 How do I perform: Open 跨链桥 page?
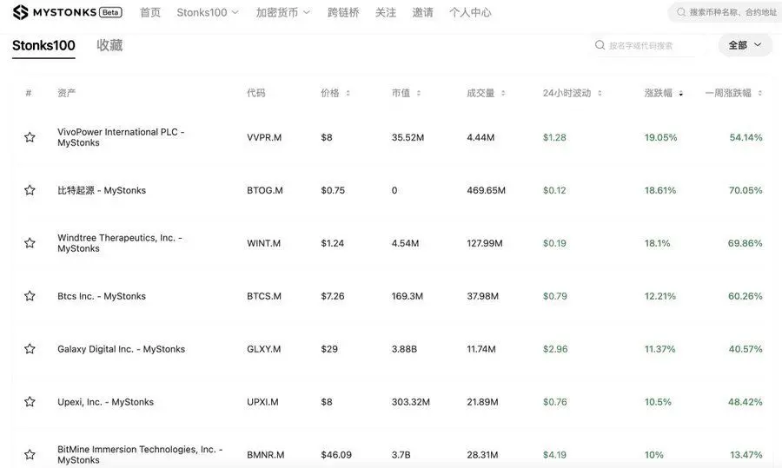[x=343, y=12]
